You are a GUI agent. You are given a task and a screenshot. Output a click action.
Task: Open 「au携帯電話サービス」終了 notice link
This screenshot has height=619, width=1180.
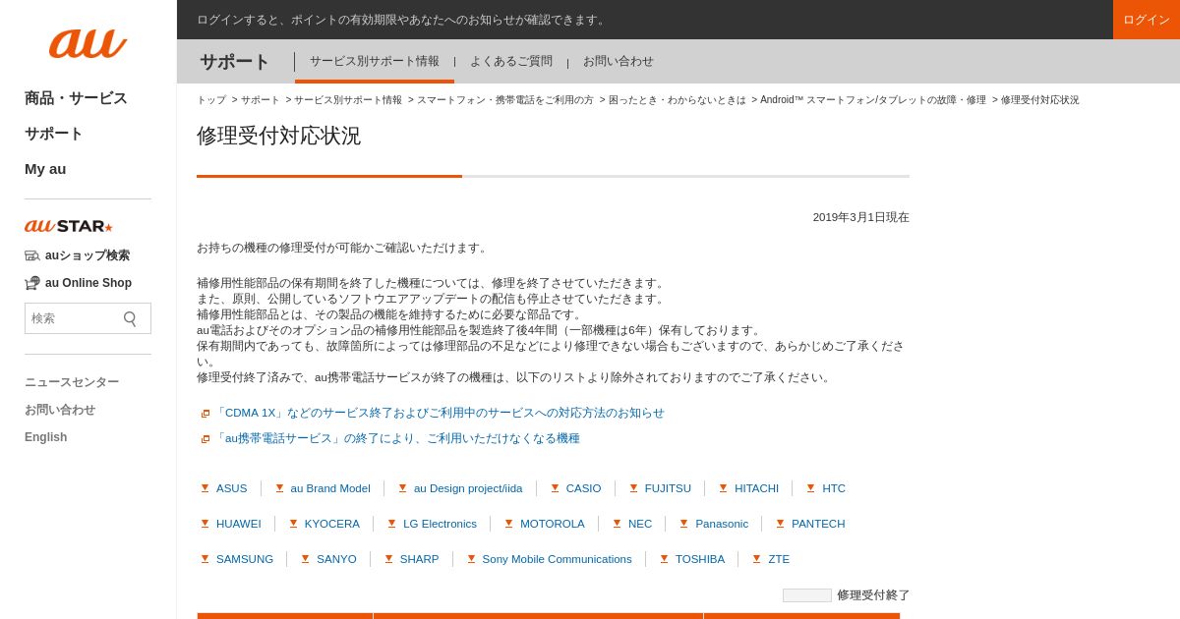396,438
